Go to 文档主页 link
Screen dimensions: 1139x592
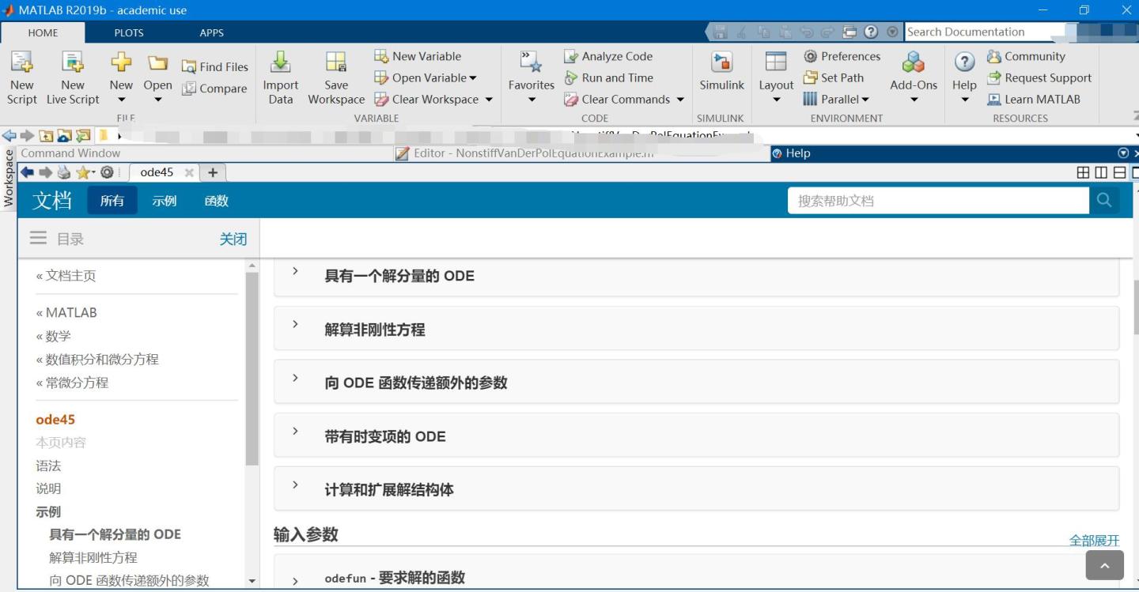tap(66, 275)
